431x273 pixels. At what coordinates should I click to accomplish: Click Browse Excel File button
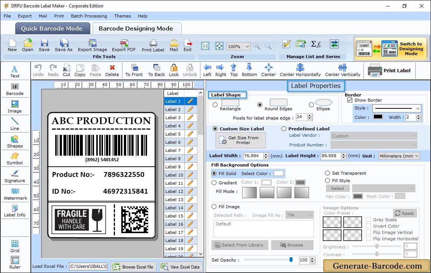pyautogui.click(x=134, y=267)
